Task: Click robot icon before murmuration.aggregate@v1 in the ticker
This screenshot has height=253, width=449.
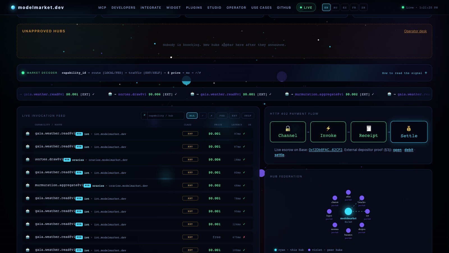Action: pyautogui.click(x=287, y=94)
